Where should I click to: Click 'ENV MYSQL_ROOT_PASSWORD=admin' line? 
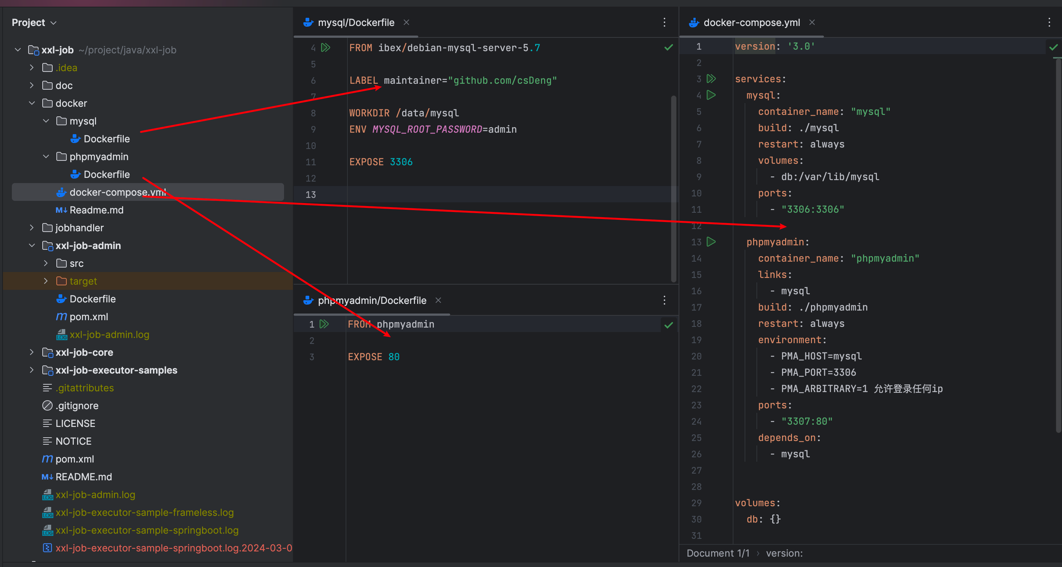[x=433, y=129]
